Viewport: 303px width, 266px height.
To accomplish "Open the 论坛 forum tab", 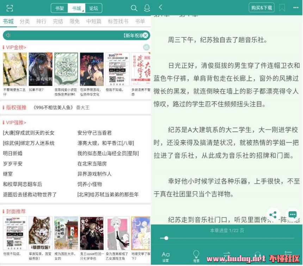I will (x=94, y=8).
